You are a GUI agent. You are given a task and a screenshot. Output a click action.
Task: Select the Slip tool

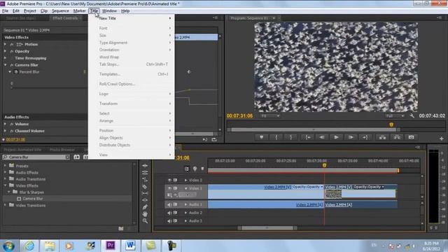point(145,193)
